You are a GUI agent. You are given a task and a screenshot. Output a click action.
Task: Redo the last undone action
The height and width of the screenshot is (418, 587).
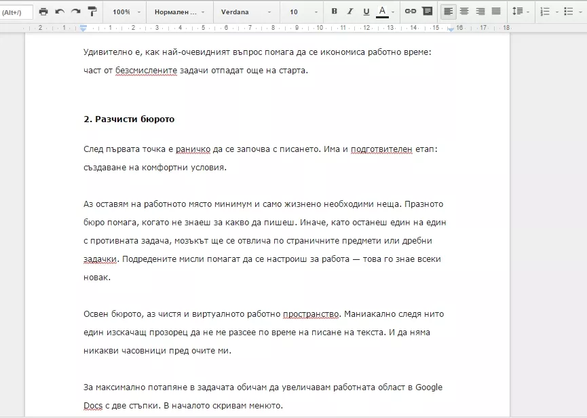[x=76, y=12]
